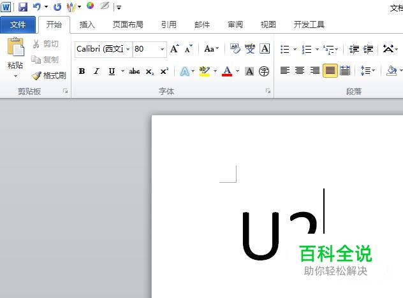Grow font size with large A icon
The height and width of the screenshot is (298, 403).
(175, 48)
